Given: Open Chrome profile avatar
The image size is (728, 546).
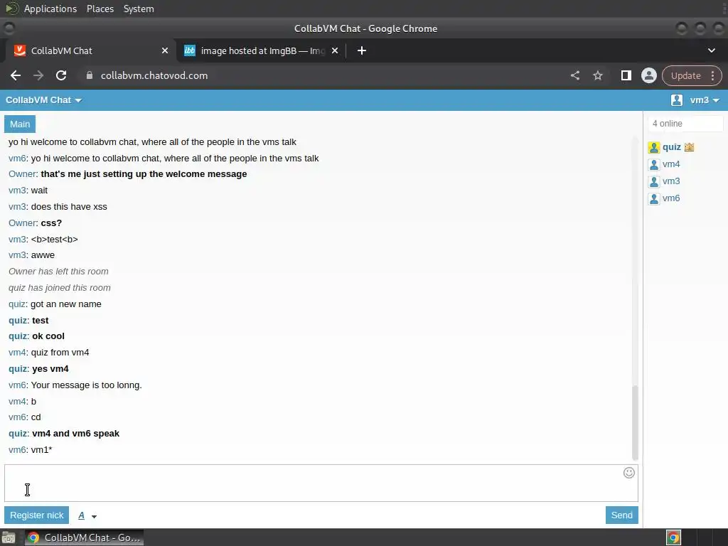Looking at the screenshot, I should (x=648, y=75).
